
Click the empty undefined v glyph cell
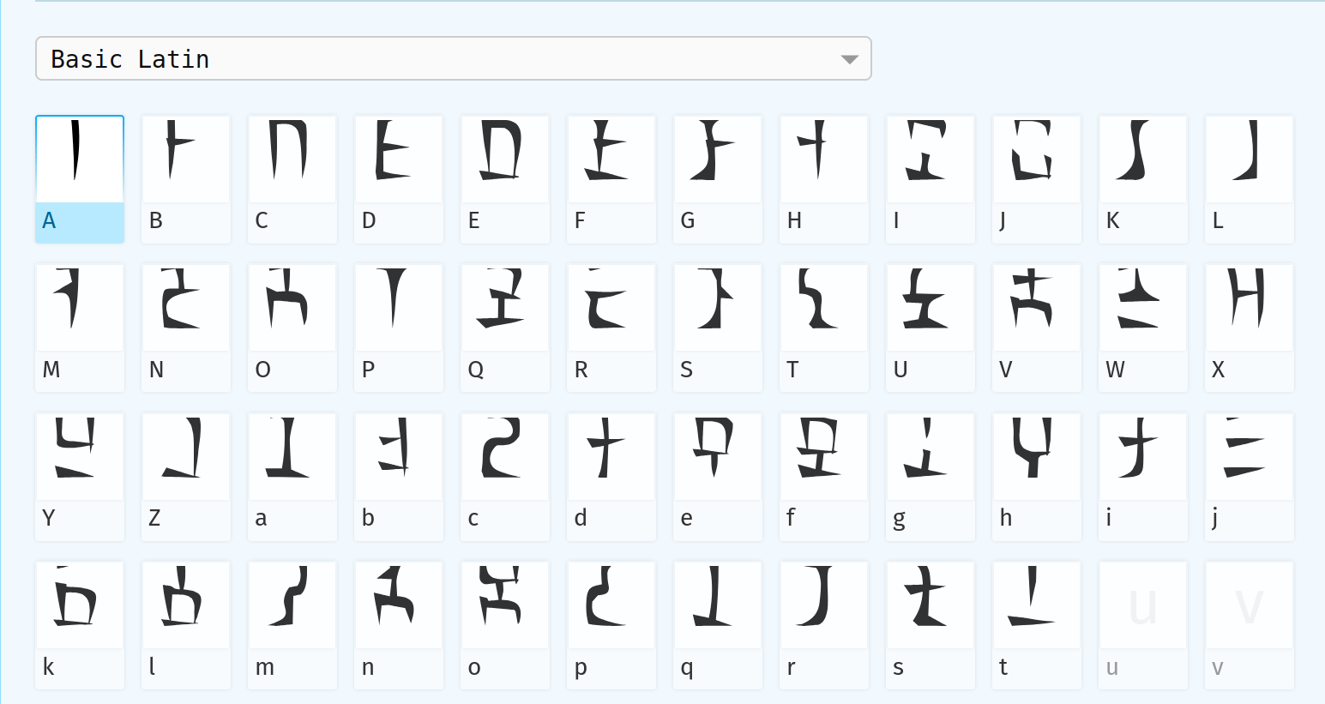pos(1250,605)
